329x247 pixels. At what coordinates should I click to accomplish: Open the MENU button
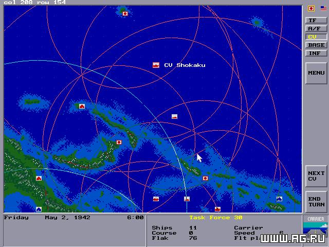coord(316,73)
